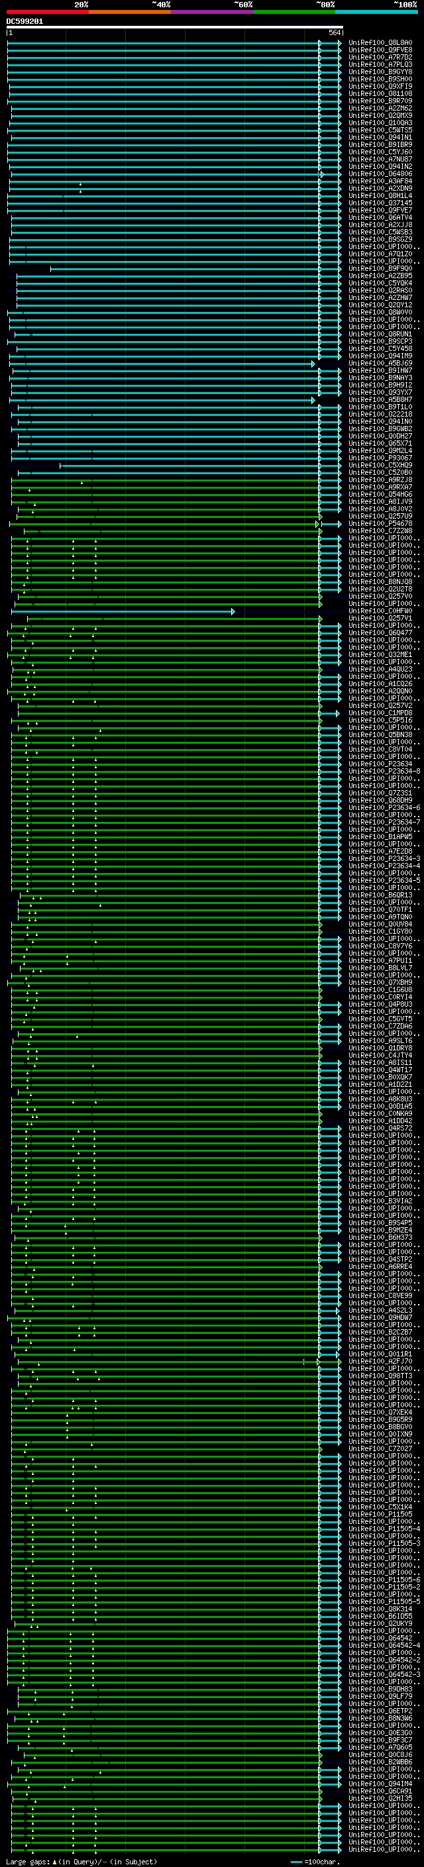Click hit label UniRef100_C0NKA9
Viewport: 424px width, 1867px height.
tap(380, 1113)
